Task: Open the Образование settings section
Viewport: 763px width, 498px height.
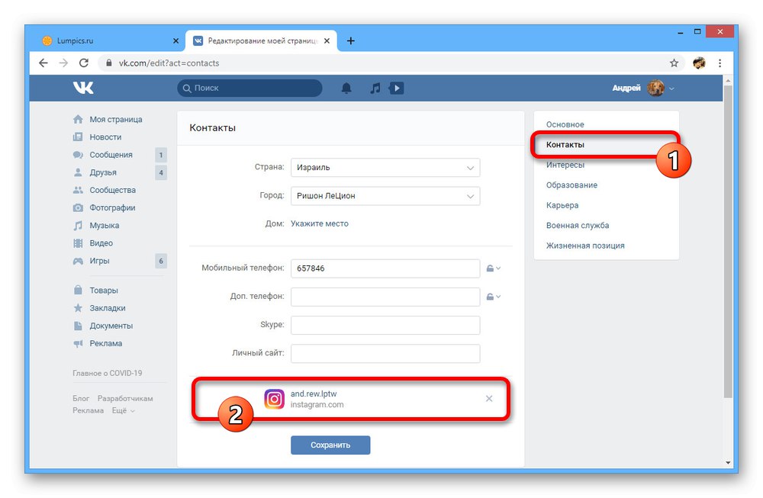Action: pyautogui.click(x=571, y=185)
